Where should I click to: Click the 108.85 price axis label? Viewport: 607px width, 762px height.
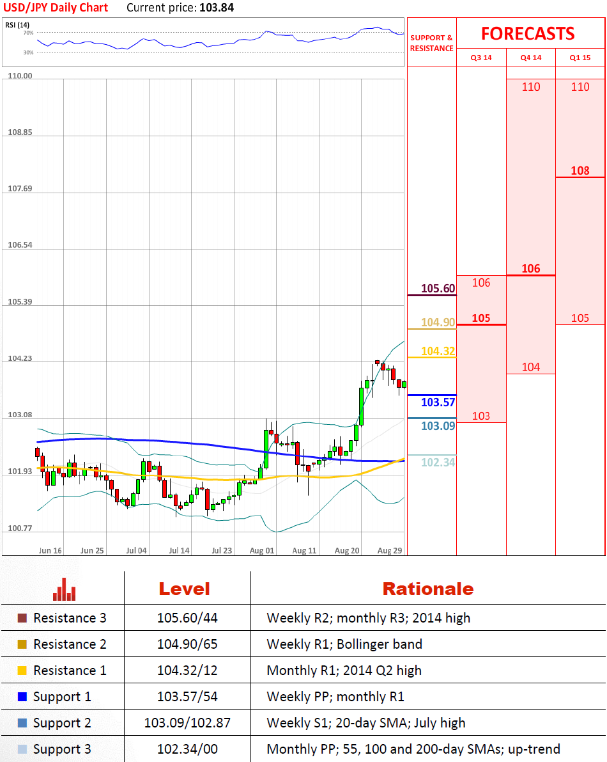[x=20, y=132]
